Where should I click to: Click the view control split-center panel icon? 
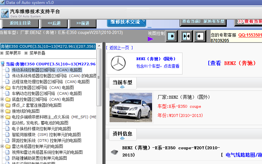(186, 36)
